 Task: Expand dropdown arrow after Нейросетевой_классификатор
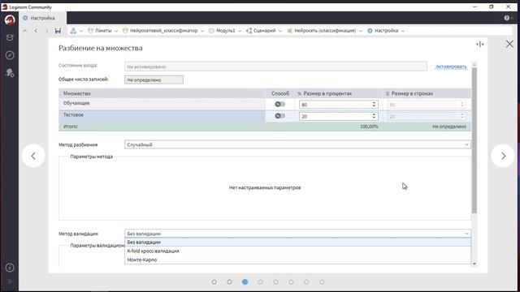pos(202,31)
